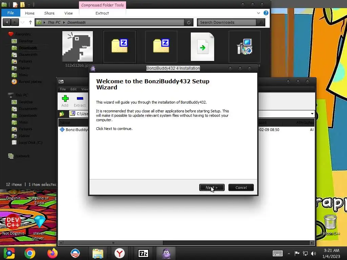Open the 7-Zip File menu
The image size is (347, 260).
(63, 89)
